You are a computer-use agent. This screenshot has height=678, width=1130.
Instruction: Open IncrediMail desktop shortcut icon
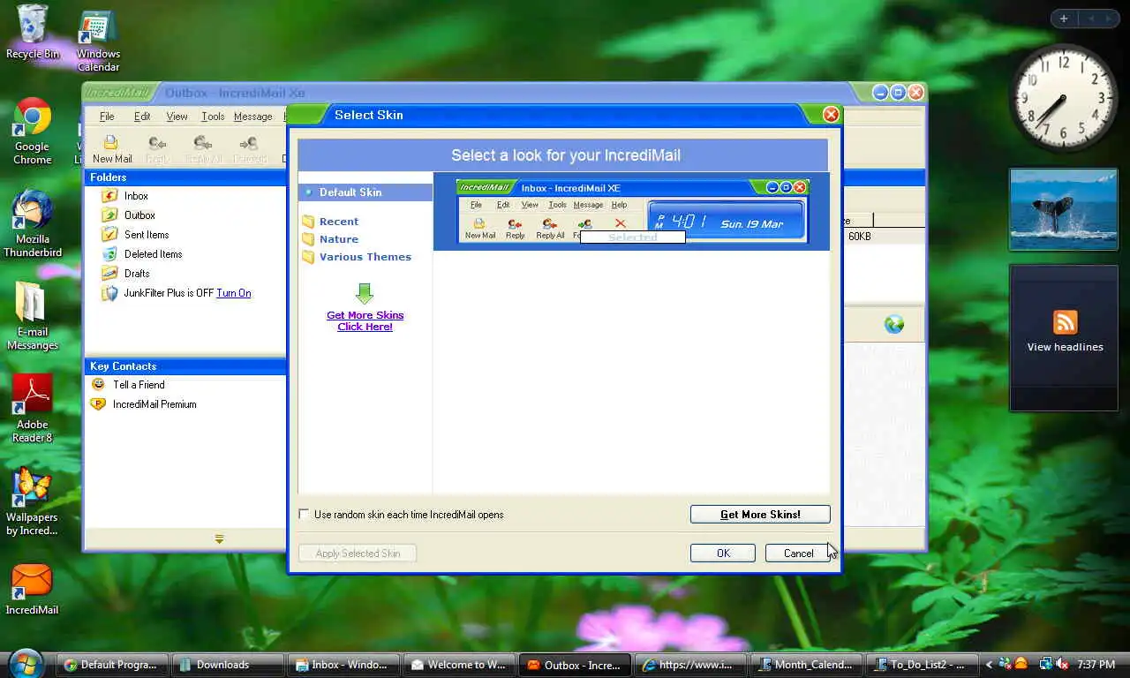coord(33,590)
